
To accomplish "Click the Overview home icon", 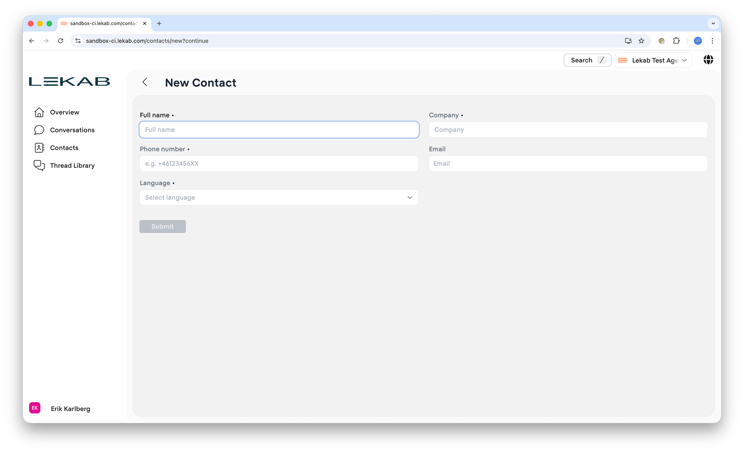I will pyautogui.click(x=39, y=112).
